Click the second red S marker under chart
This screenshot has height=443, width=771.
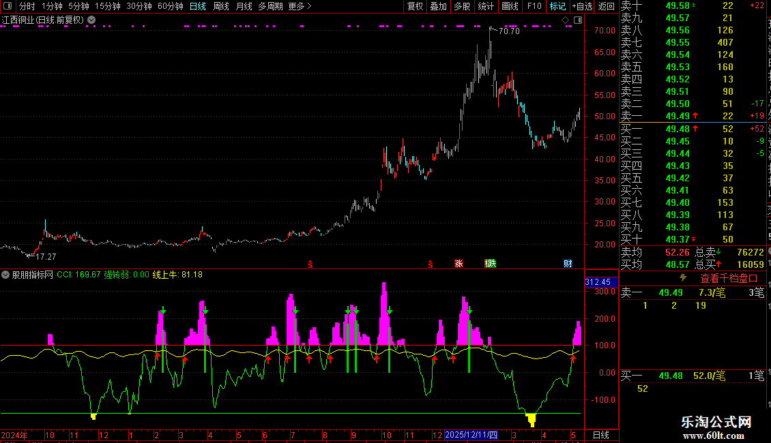pyautogui.click(x=431, y=264)
